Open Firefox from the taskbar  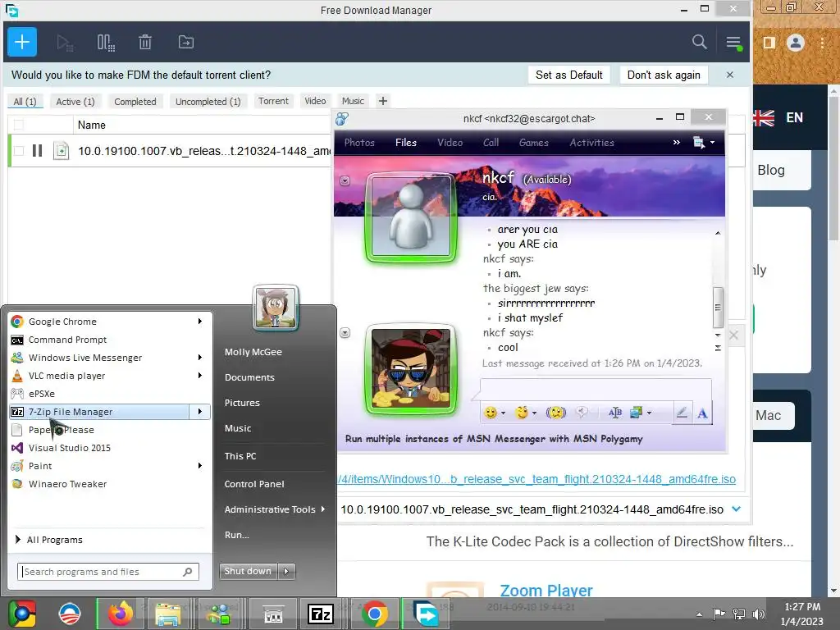click(120, 614)
